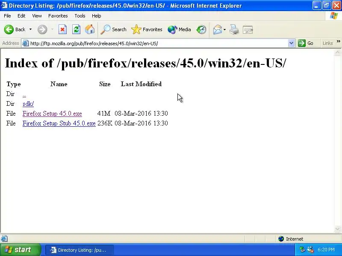The image size is (342, 256).
Task: Open the Windows Start menu
Action: point(21,250)
